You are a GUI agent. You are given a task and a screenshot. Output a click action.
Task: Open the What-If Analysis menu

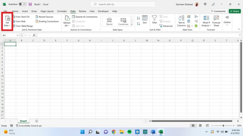[206, 21]
